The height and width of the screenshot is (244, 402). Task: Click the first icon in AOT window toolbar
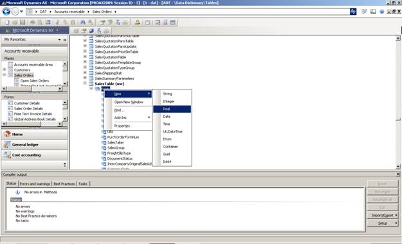pos(76,31)
